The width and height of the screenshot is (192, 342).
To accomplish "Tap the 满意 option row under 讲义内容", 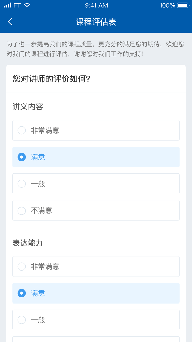I will pyautogui.click(x=96, y=157).
